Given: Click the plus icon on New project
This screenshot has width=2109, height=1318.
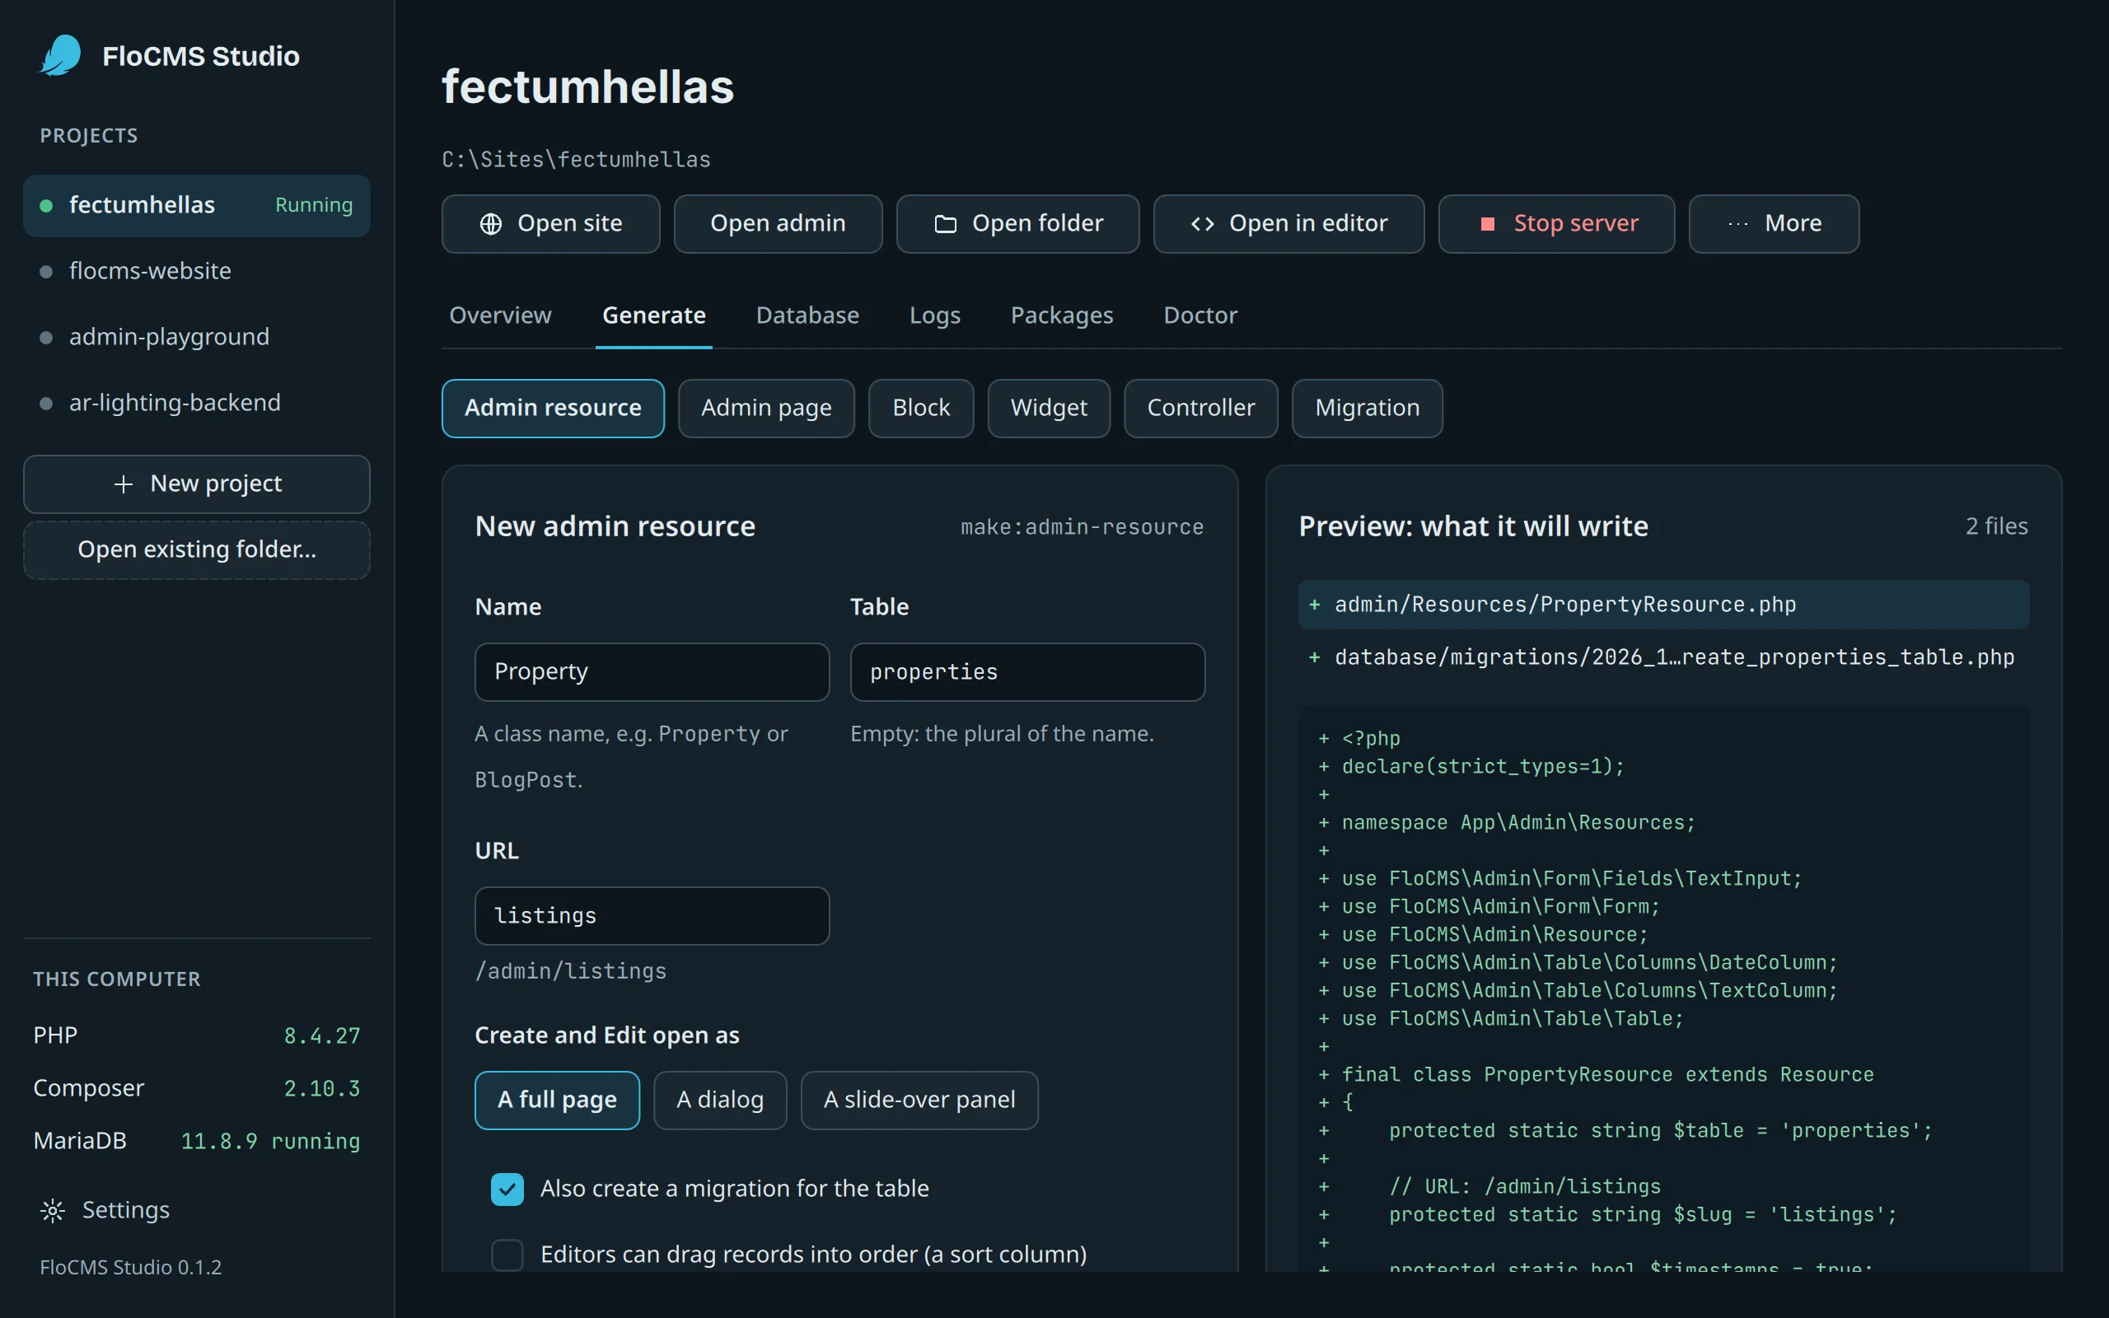Looking at the screenshot, I should pos(124,484).
